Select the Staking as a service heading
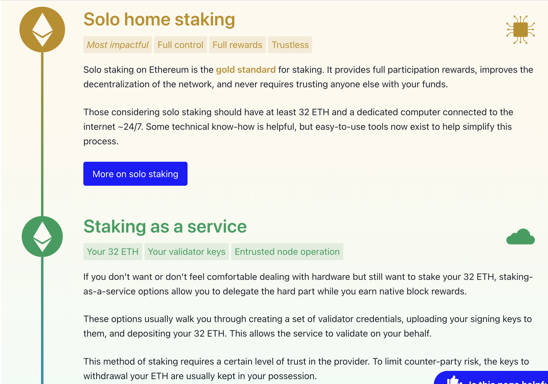This screenshot has width=548, height=384. pos(165,226)
